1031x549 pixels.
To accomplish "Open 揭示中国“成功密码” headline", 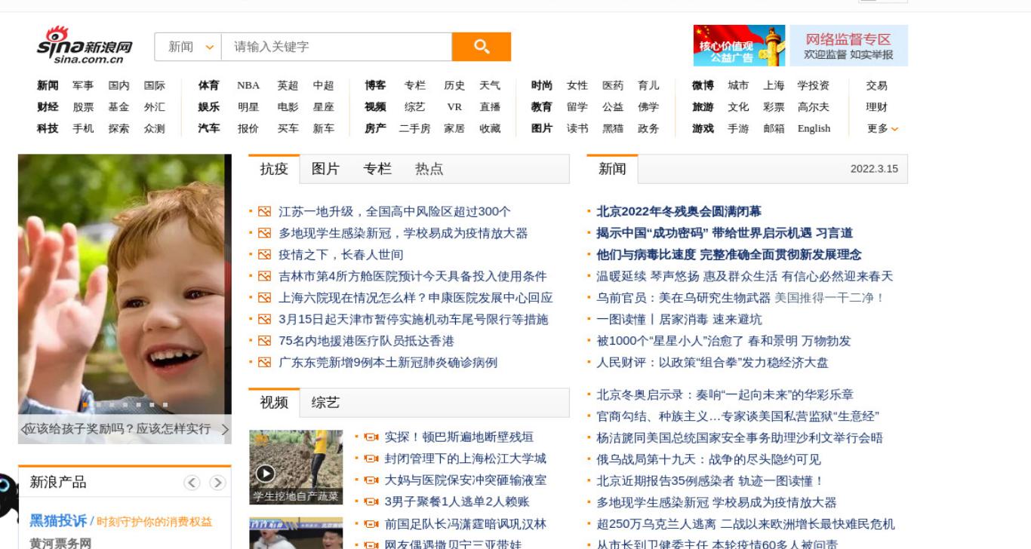I will [725, 234].
